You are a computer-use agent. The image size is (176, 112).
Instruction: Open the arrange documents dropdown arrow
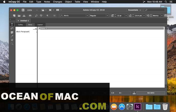pos(61,10)
